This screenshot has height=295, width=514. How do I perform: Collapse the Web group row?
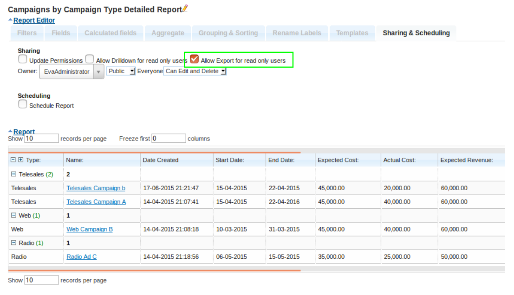[13, 216]
